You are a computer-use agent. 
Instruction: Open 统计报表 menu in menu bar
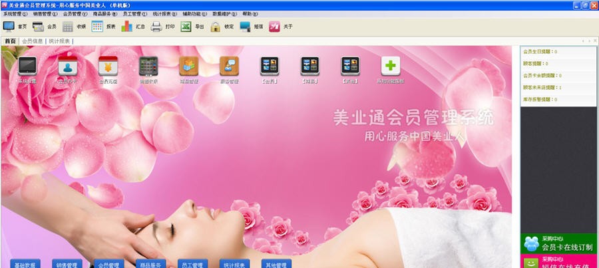pos(165,14)
